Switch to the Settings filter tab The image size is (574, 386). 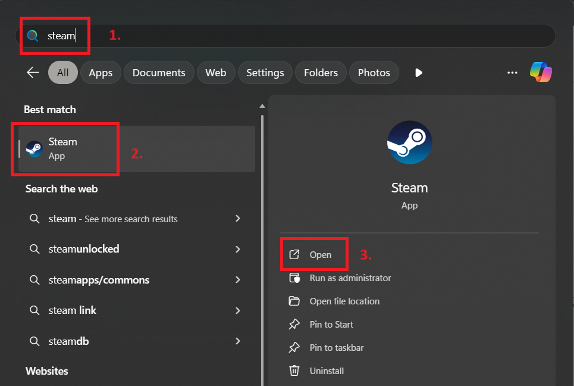pyautogui.click(x=265, y=72)
